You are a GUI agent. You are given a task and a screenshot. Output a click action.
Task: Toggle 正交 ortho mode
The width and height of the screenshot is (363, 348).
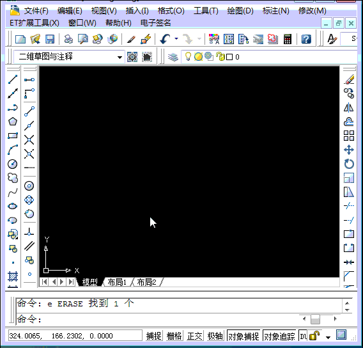(x=195, y=336)
